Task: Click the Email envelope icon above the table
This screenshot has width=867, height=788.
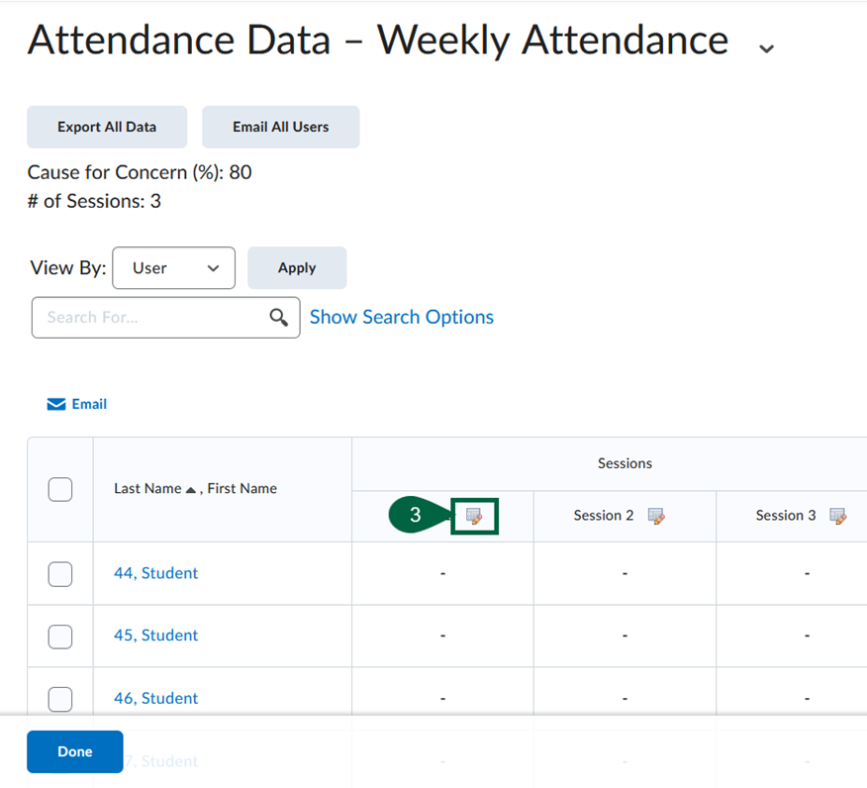Action: (57, 404)
